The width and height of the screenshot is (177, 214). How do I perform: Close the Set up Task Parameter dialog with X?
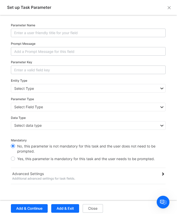point(169,8)
